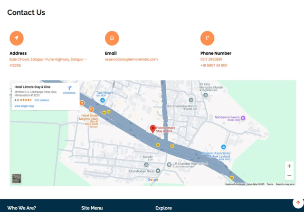Click the orange address location arrow icon
The width and height of the screenshot is (304, 212).
17,38
